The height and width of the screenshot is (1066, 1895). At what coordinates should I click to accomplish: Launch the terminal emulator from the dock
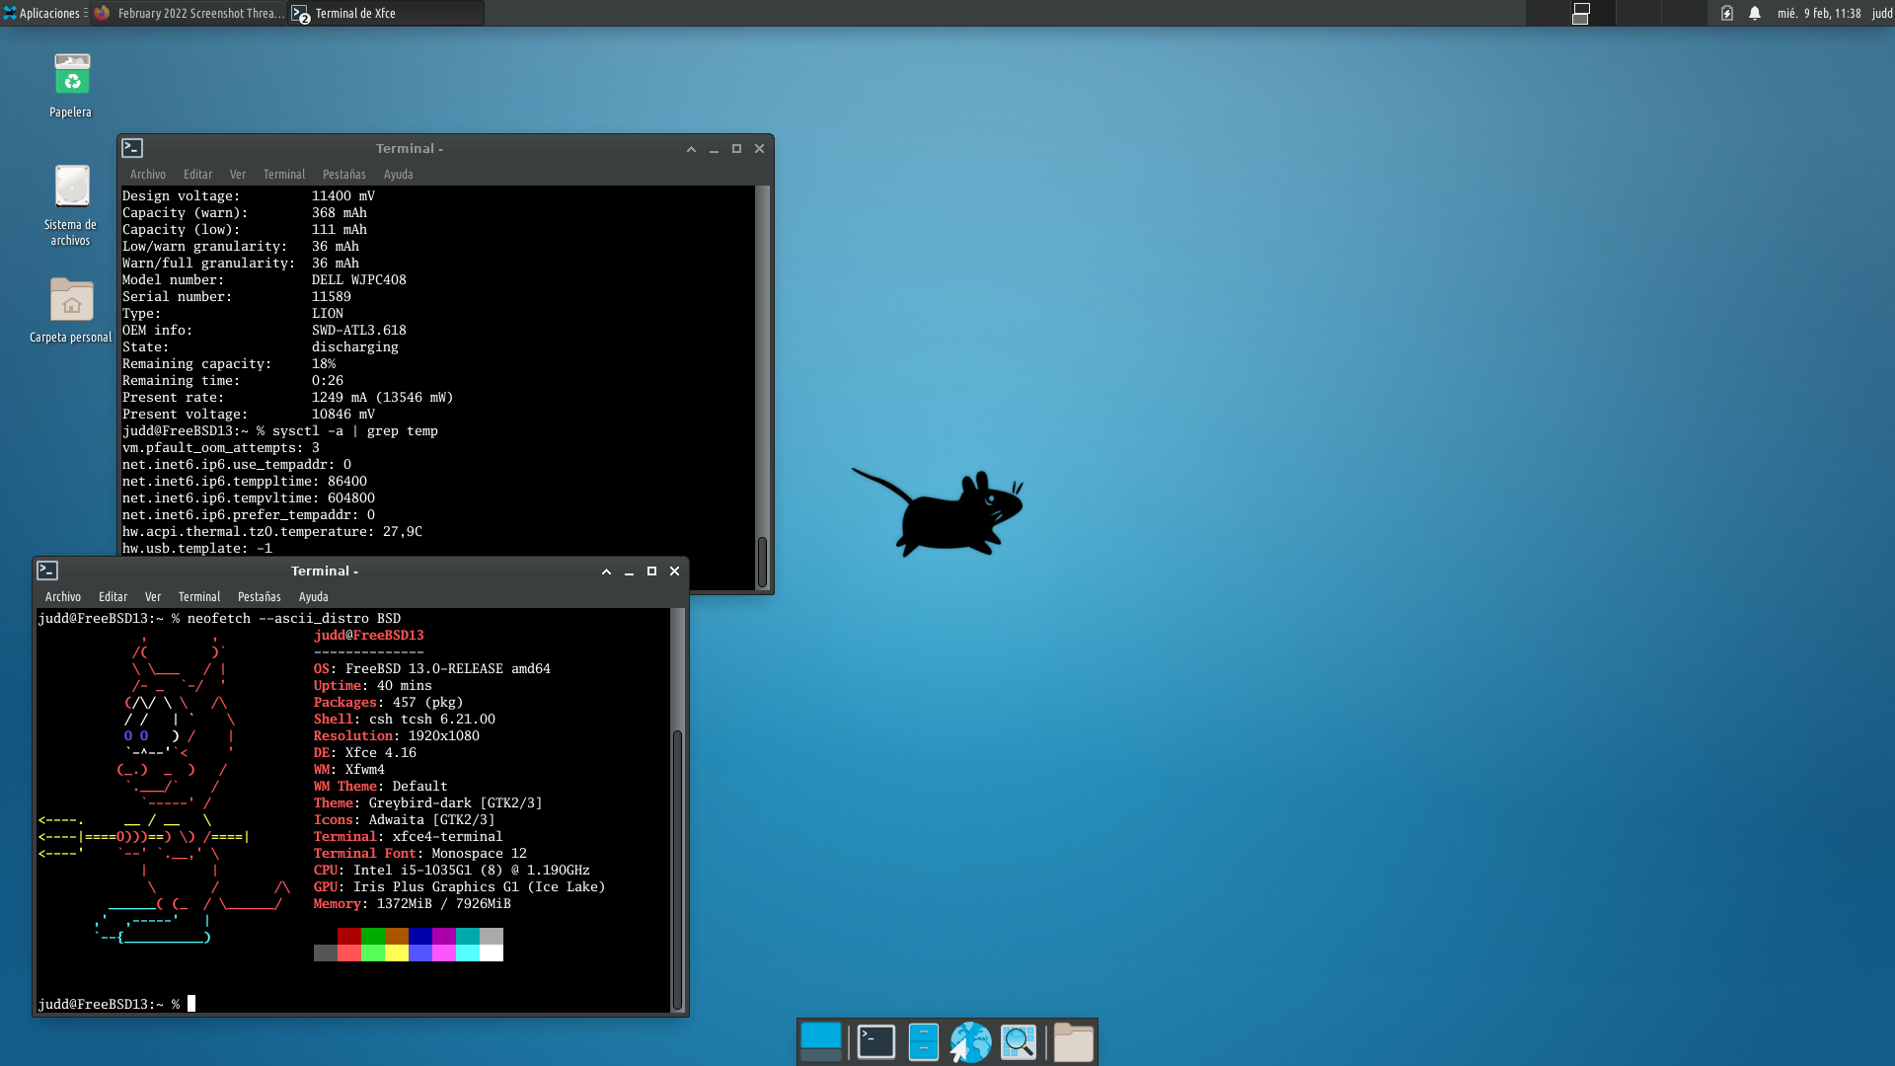coord(876,1041)
